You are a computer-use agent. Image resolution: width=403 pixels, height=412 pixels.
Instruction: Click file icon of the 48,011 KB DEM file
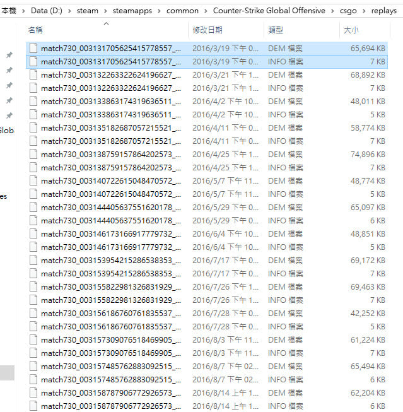click(x=33, y=102)
